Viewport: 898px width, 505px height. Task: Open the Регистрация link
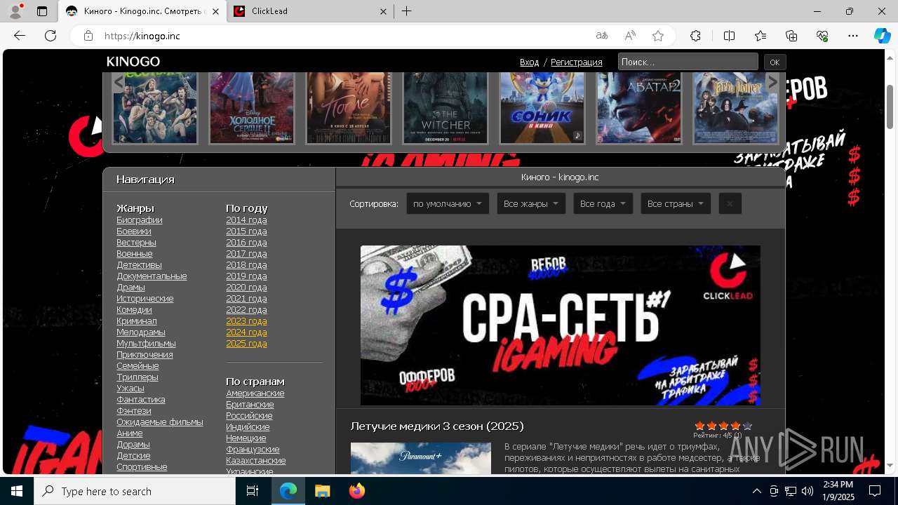pyautogui.click(x=576, y=62)
